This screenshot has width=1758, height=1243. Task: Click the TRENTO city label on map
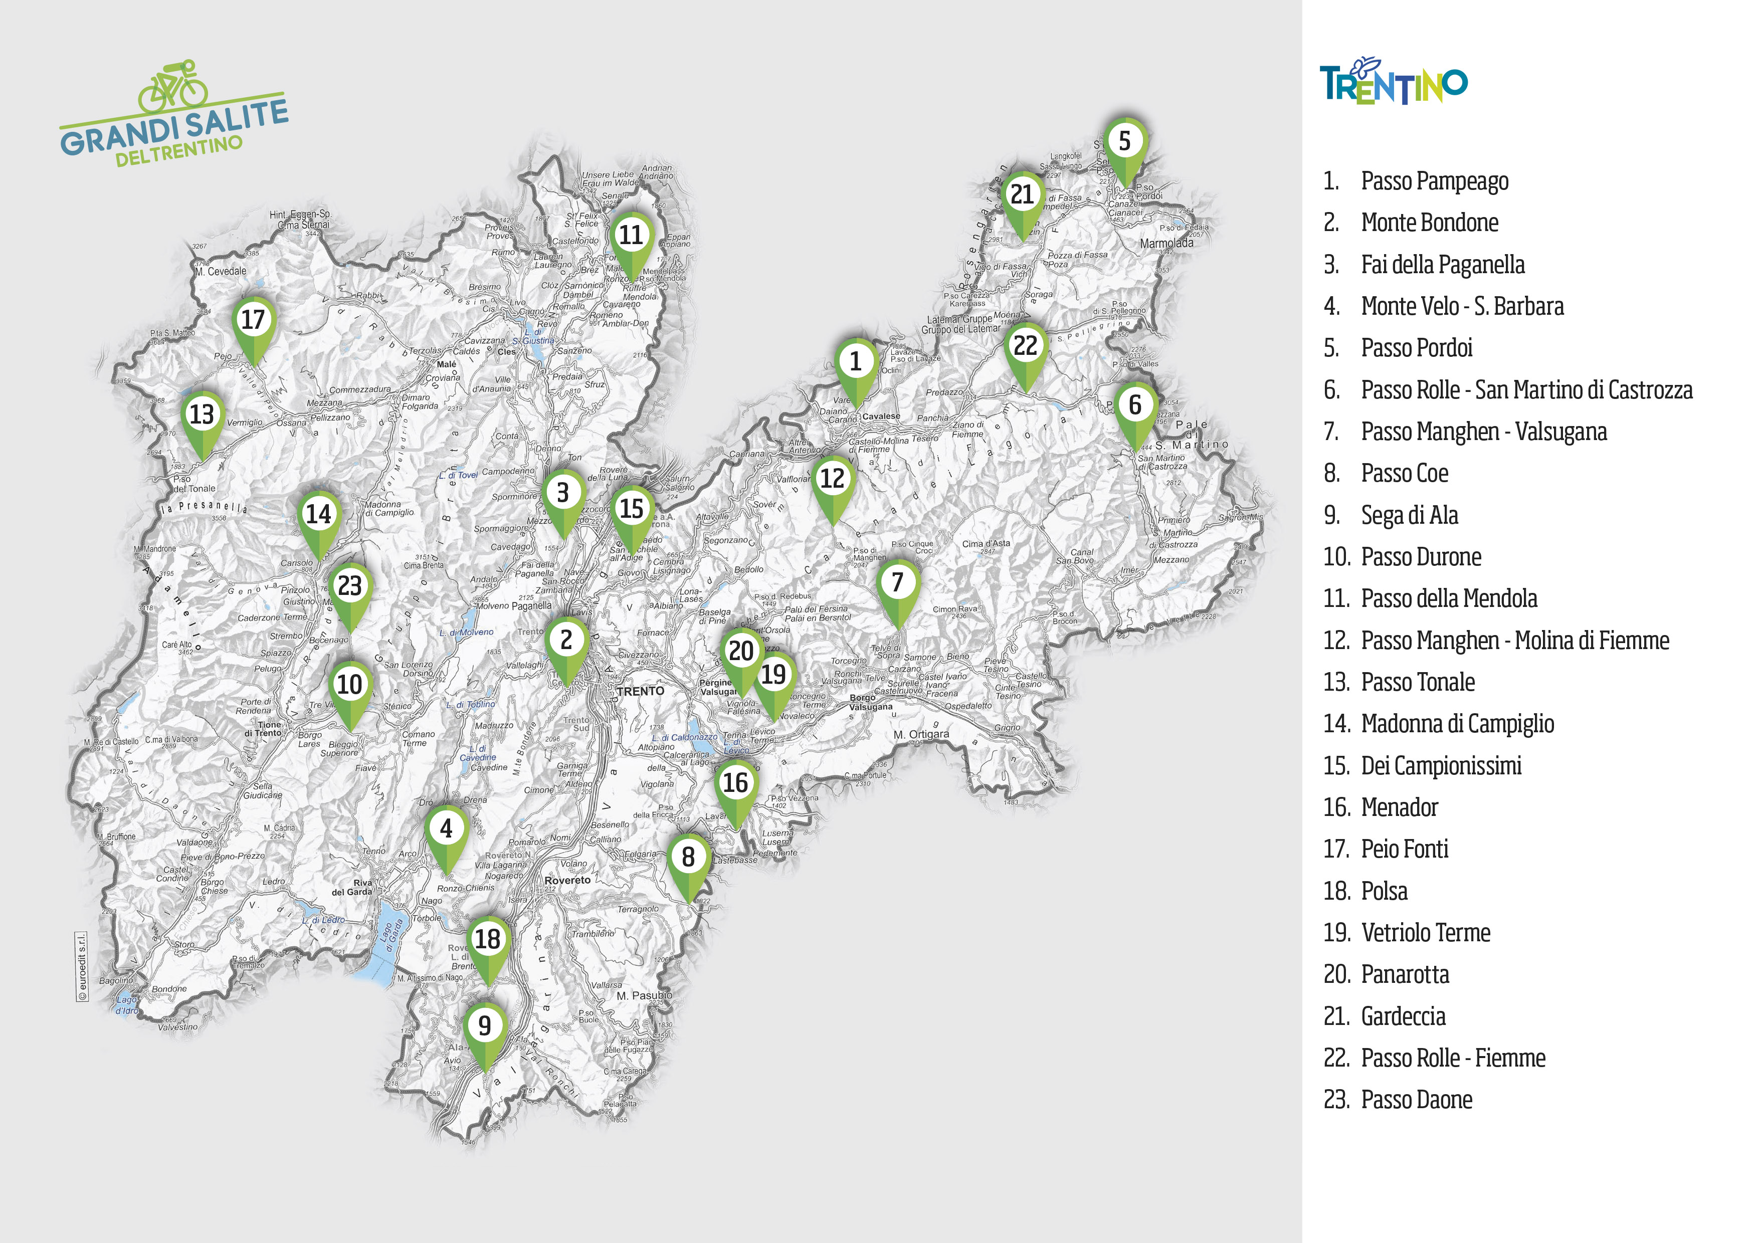(641, 691)
